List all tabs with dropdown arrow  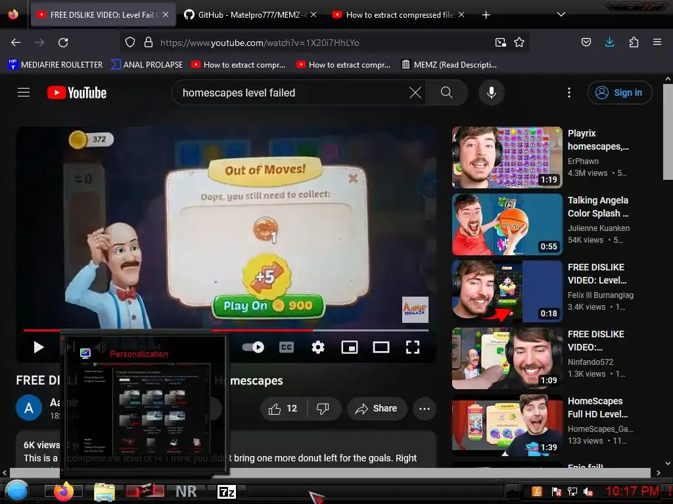pos(561,14)
